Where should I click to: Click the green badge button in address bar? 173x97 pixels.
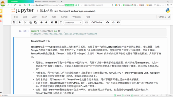tap(70, 5)
